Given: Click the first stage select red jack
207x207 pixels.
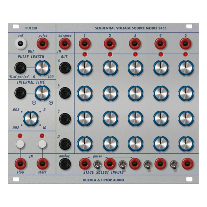Looking at the screenshot, I should [x=85, y=164].
